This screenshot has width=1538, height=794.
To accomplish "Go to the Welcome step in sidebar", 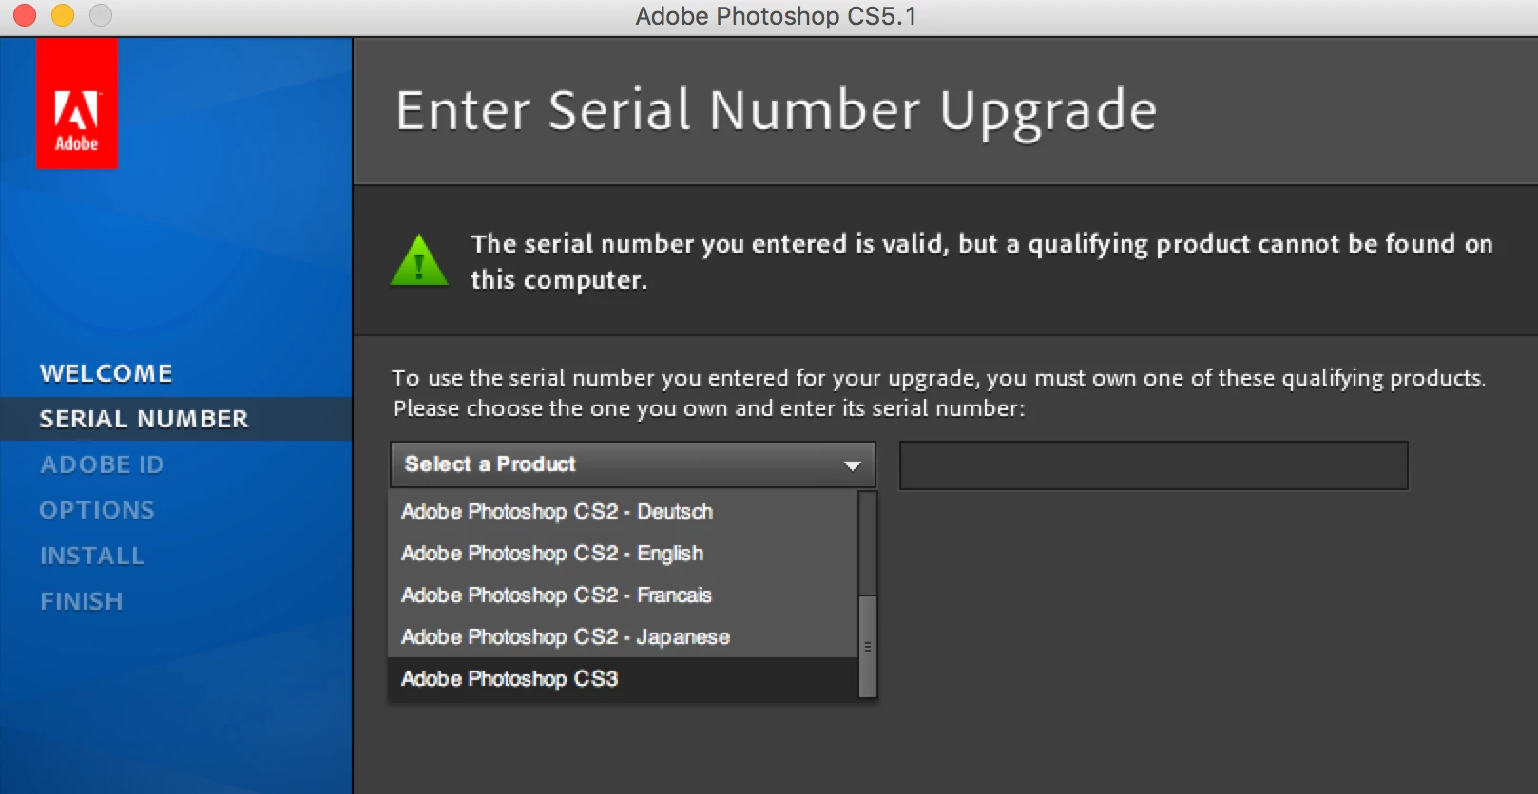I will [106, 373].
